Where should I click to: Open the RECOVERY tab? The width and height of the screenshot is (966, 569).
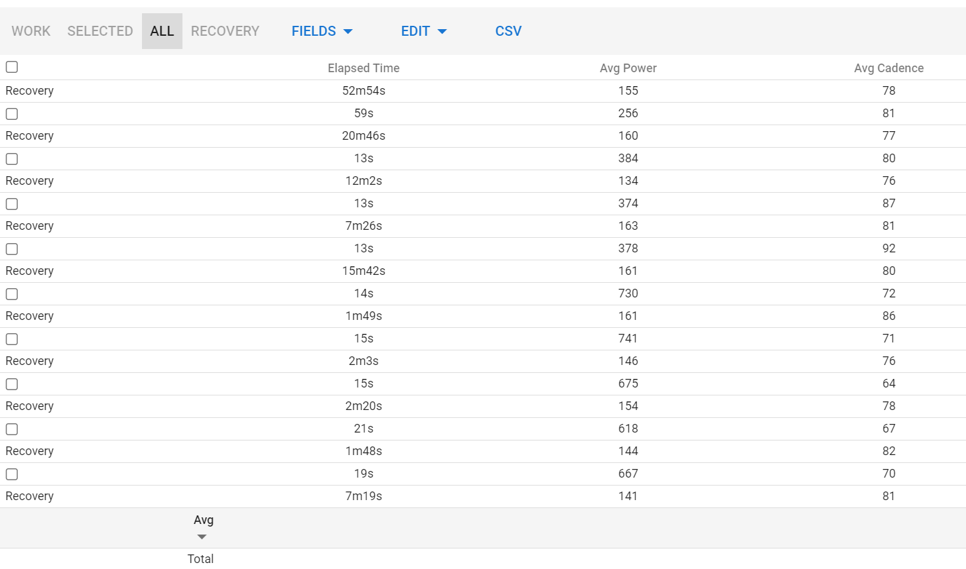tap(225, 31)
